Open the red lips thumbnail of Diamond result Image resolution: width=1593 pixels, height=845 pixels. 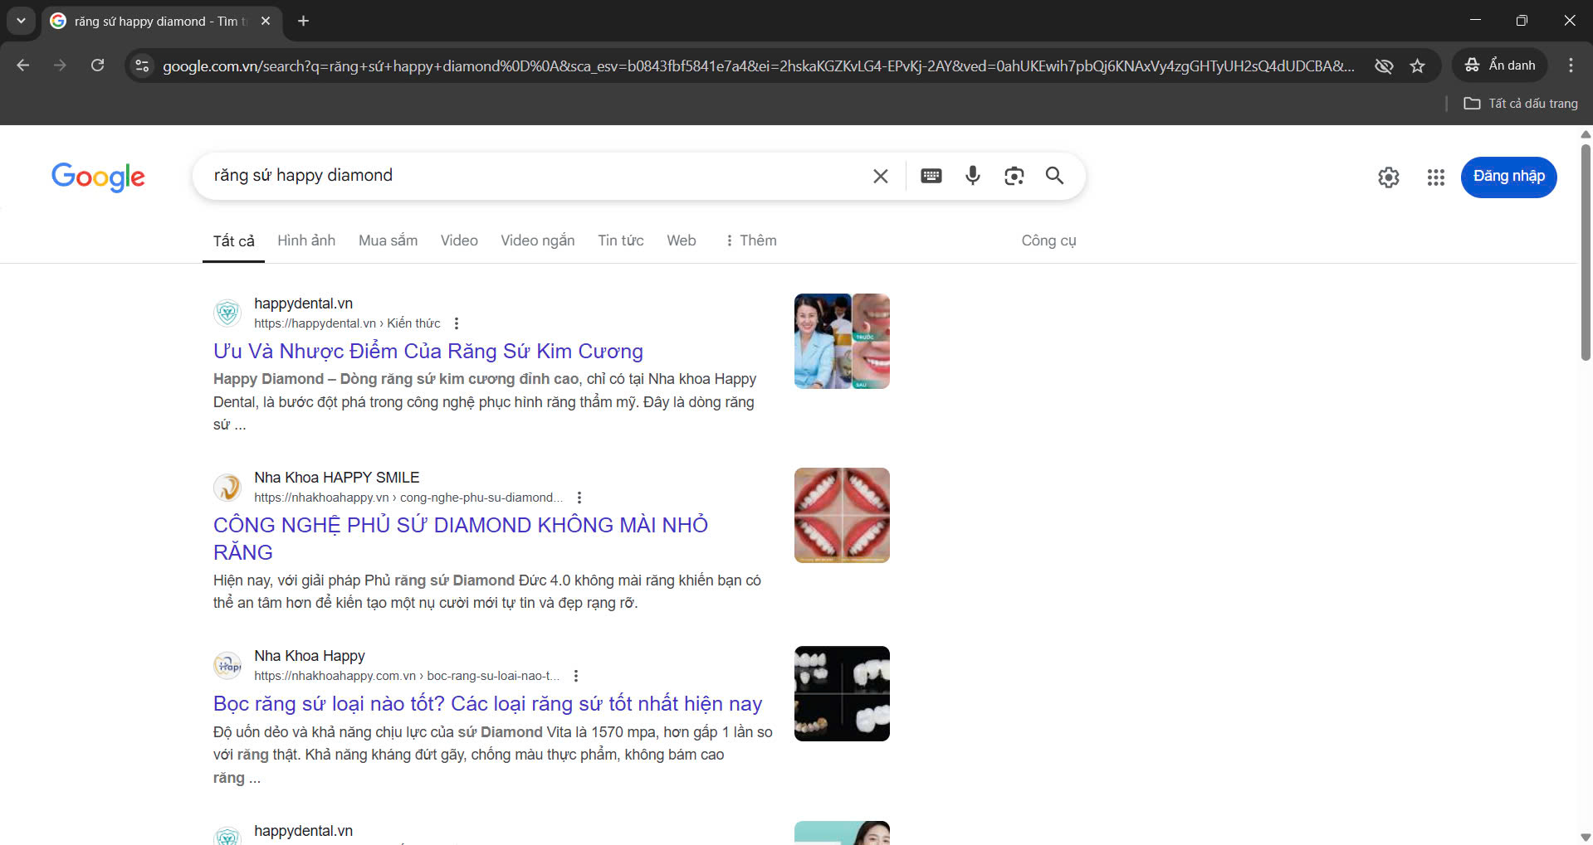842,515
